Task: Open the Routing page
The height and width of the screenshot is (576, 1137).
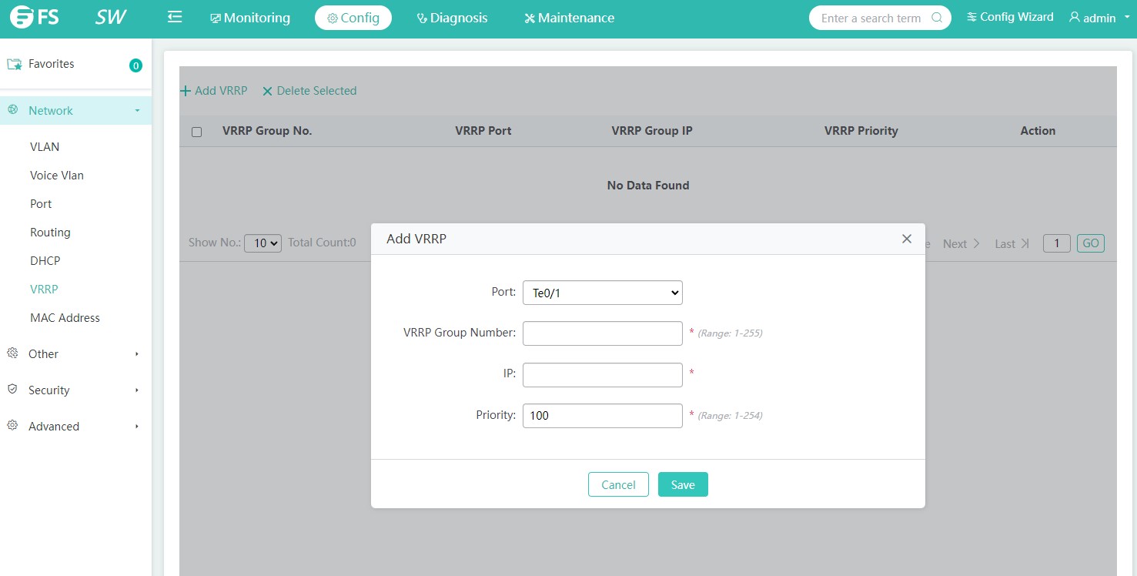Action: point(50,232)
